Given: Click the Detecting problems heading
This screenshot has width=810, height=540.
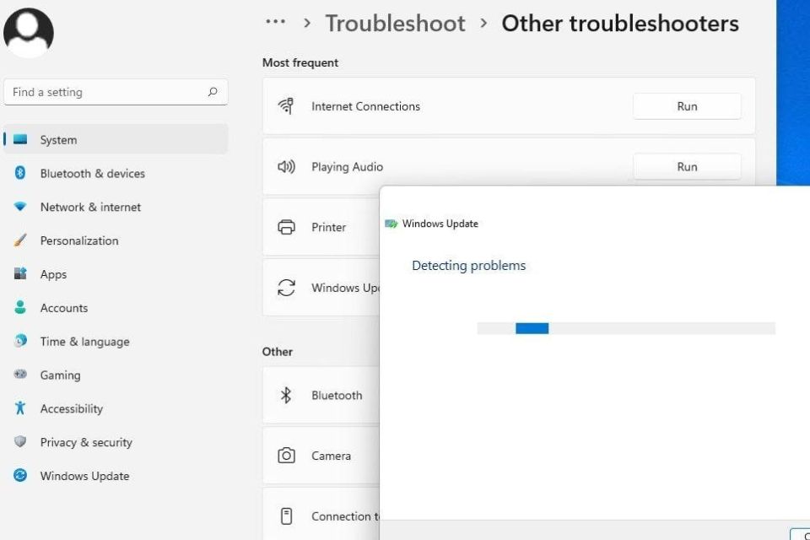Looking at the screenshot, I should tap(468, 266).
